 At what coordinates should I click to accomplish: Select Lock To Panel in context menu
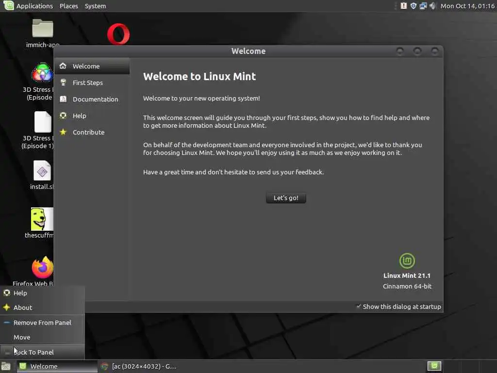(43, 352)
